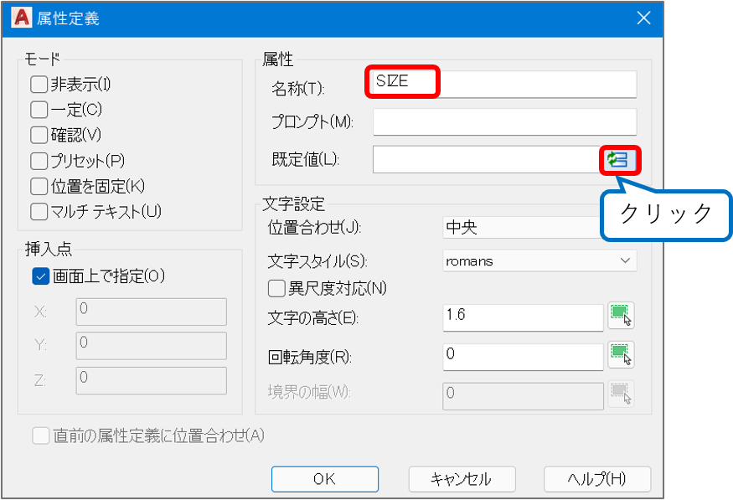Enable the 非表示(I) checkbox

39,85
